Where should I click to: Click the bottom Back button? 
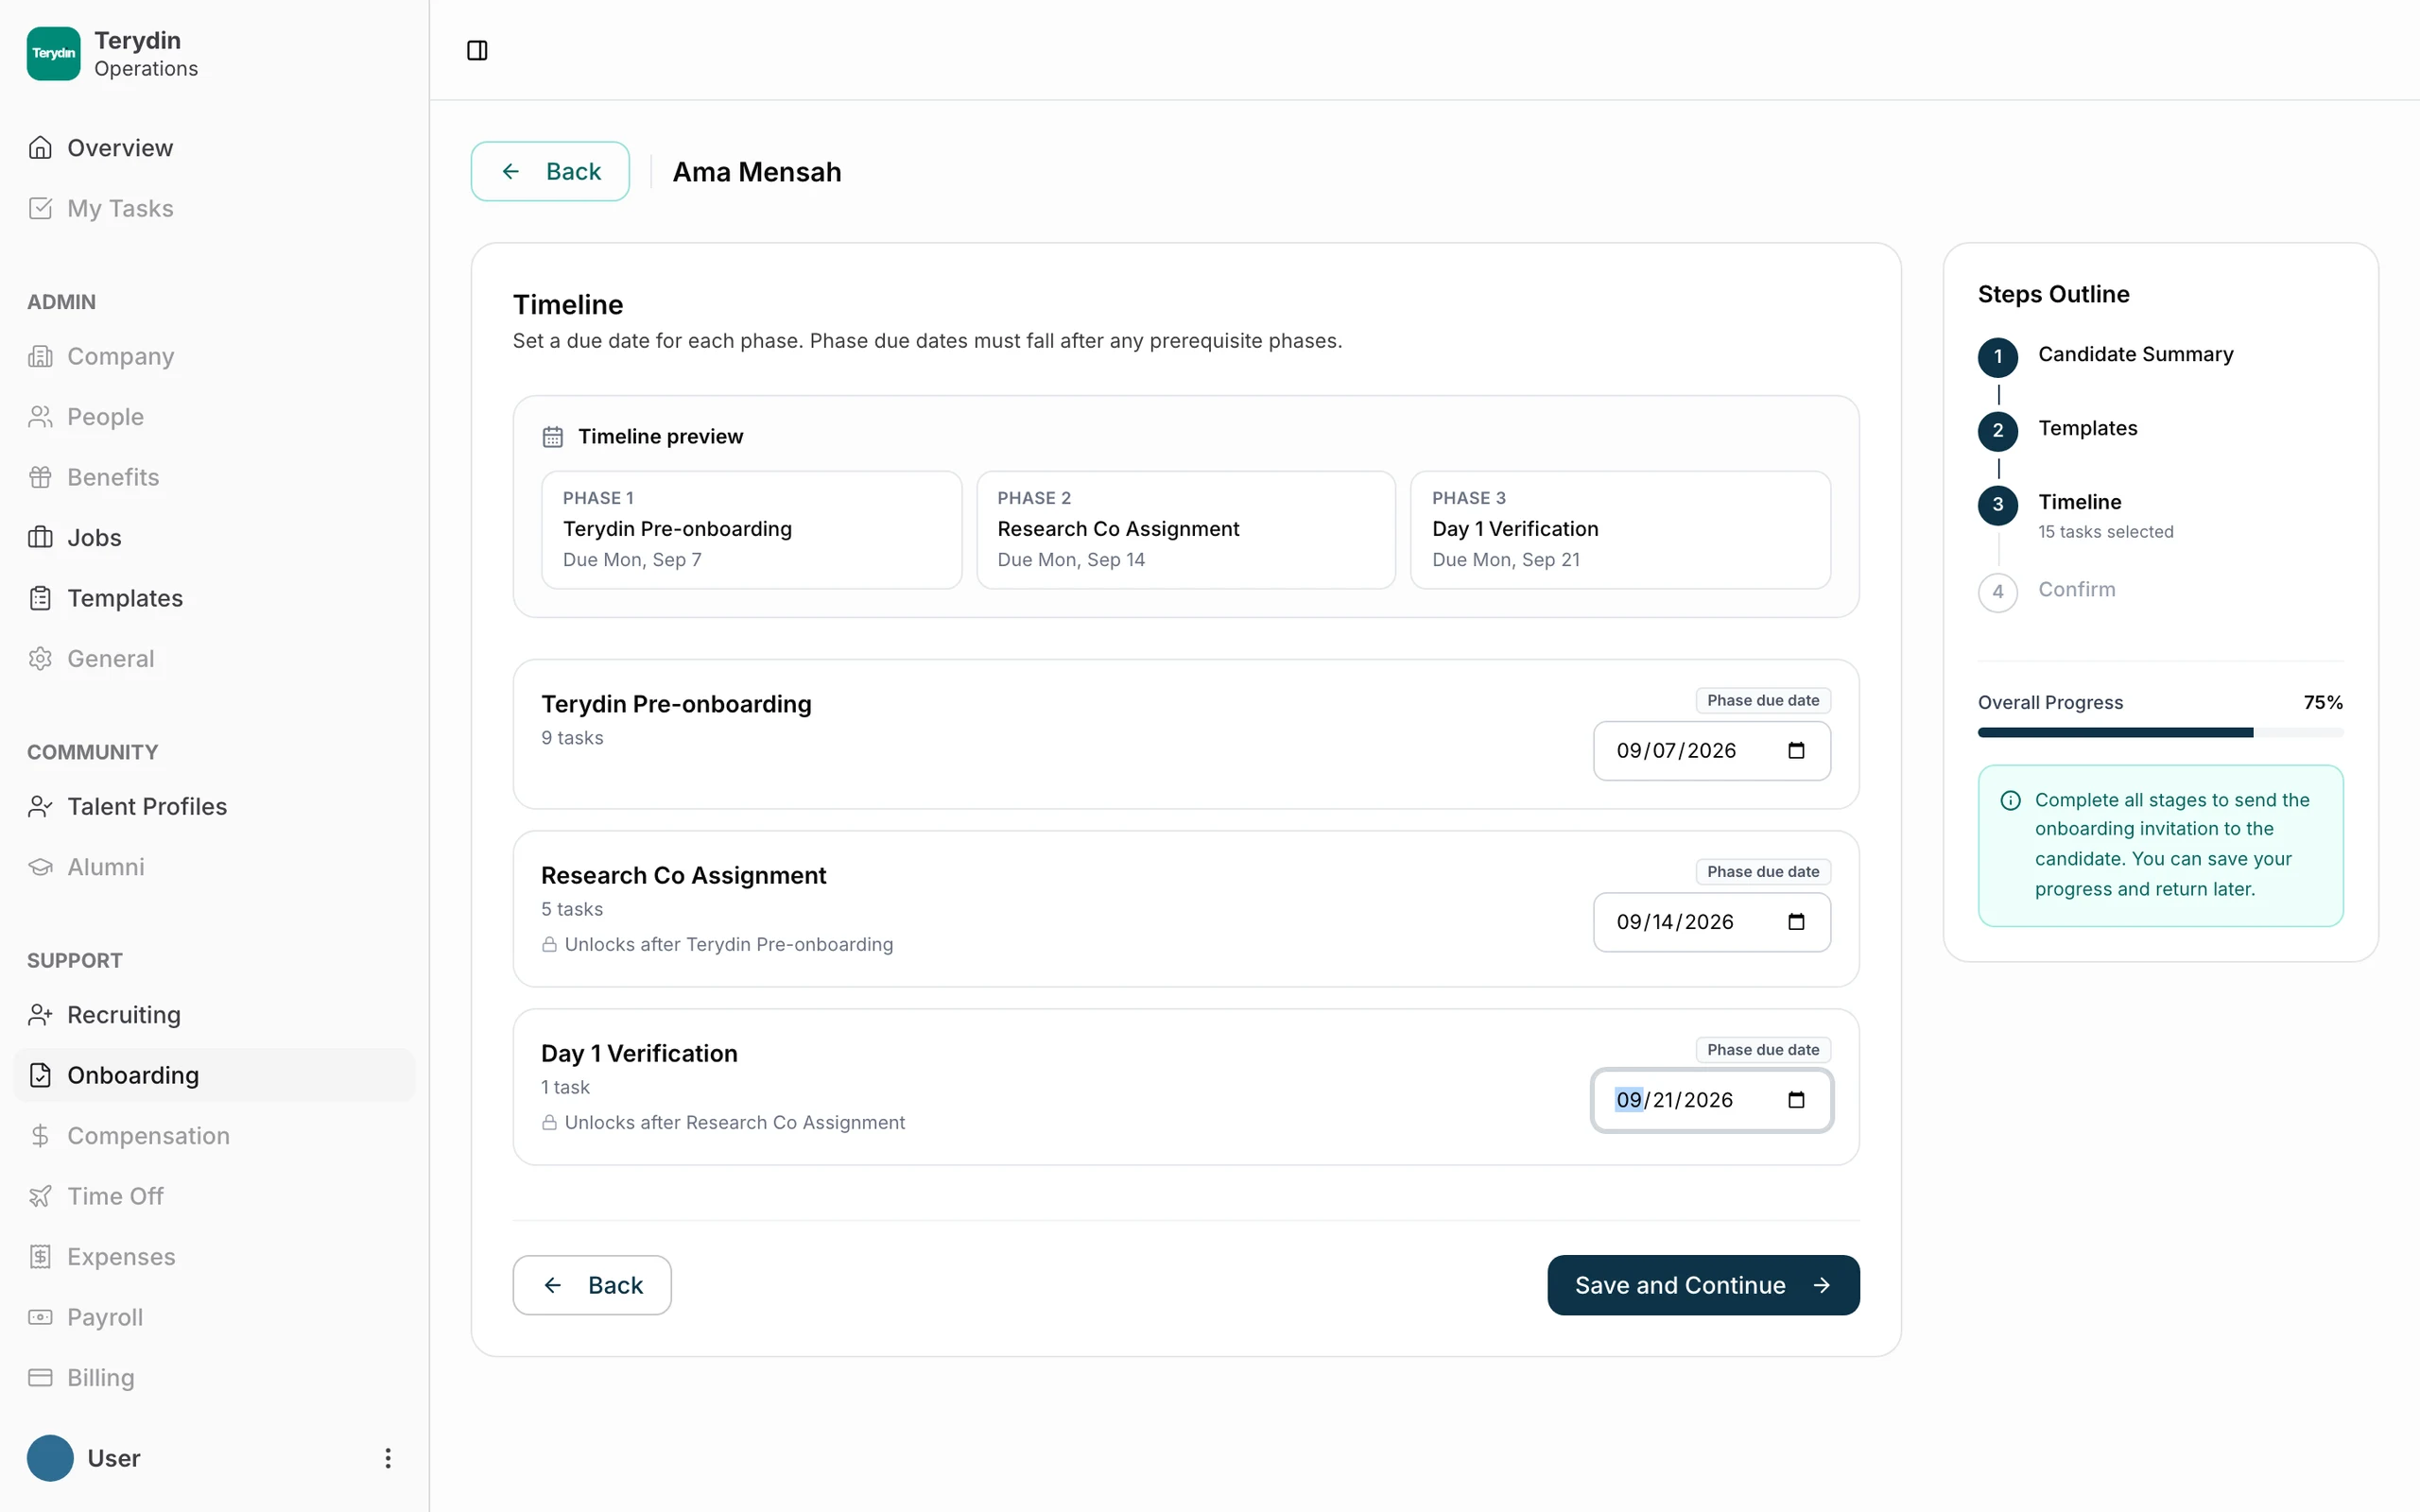pos(592,1285)
